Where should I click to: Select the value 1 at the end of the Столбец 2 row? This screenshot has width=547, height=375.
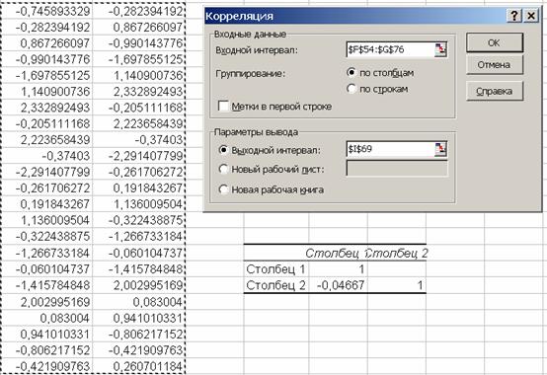pos(397,285)
